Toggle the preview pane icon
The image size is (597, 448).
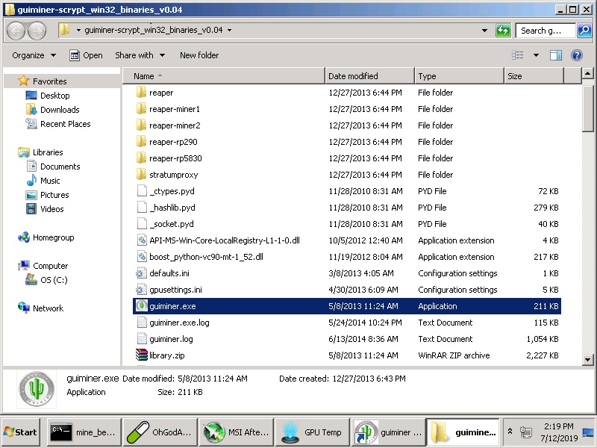[555, 55]
